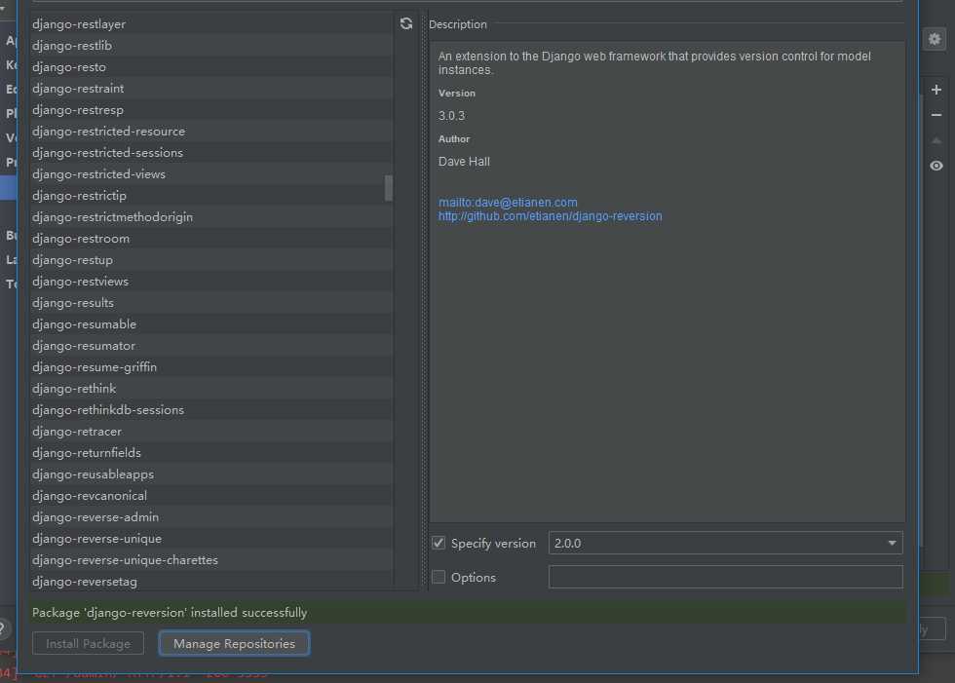955x683 pixels.
Task: Select django-results package
Action: tap(211, 303)
